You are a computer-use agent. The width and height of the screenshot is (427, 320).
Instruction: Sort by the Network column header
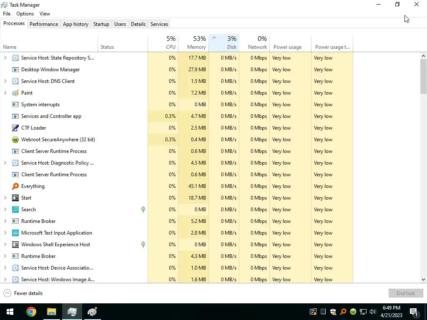(254, 43)
